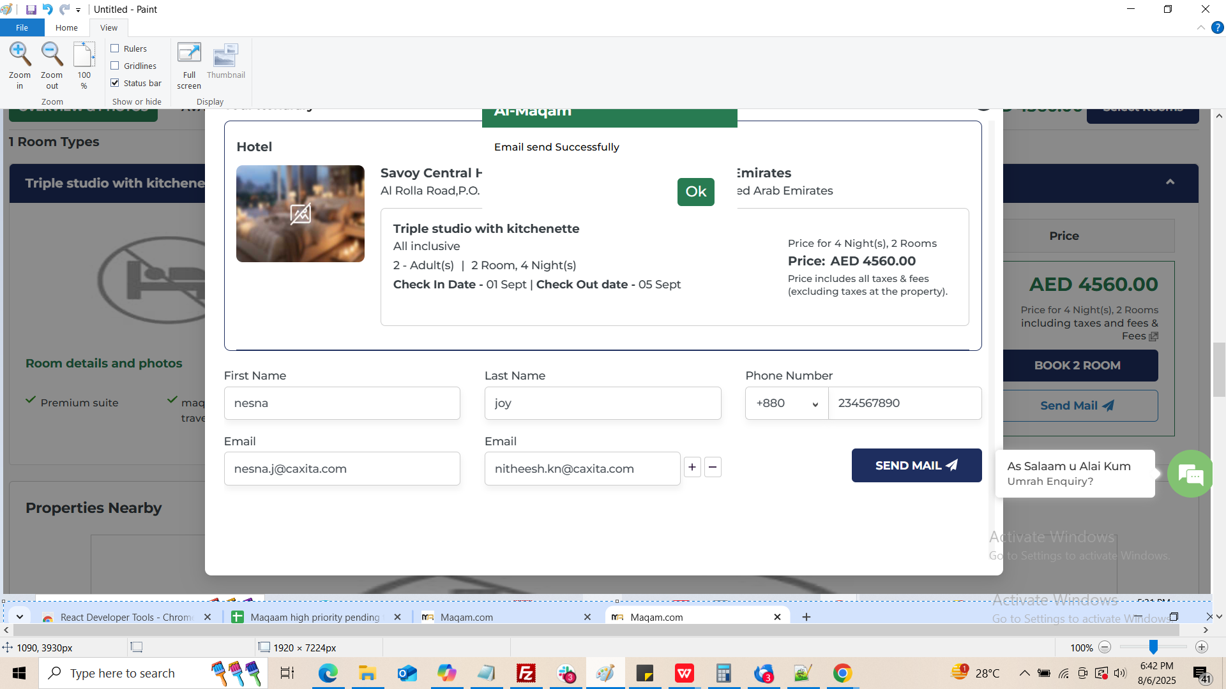Show hidden system tray icons chevron
Screen dimensions: 1226x689
(x=1024, y=674)
